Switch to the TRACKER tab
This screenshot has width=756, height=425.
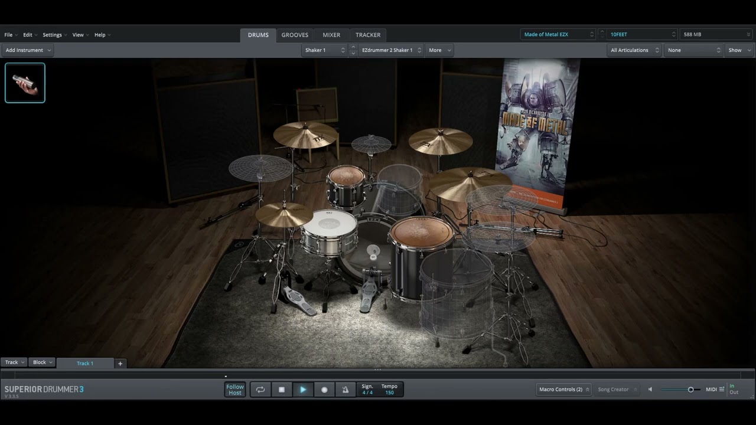[x=368, y=35]
